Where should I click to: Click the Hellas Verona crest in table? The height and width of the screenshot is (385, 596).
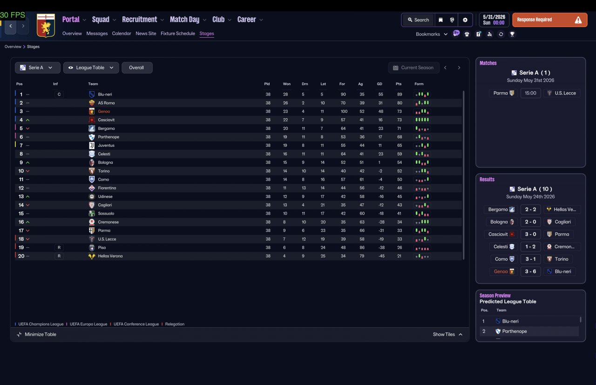point(92,256)
